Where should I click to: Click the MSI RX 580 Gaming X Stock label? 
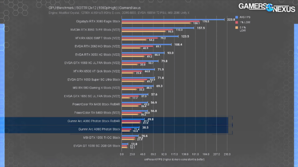(x=97, y=88)
